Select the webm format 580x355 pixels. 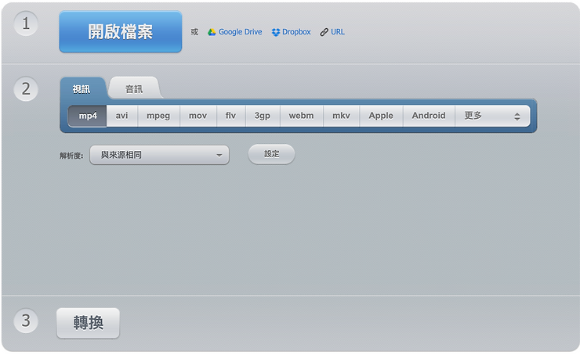pos(302,116)
